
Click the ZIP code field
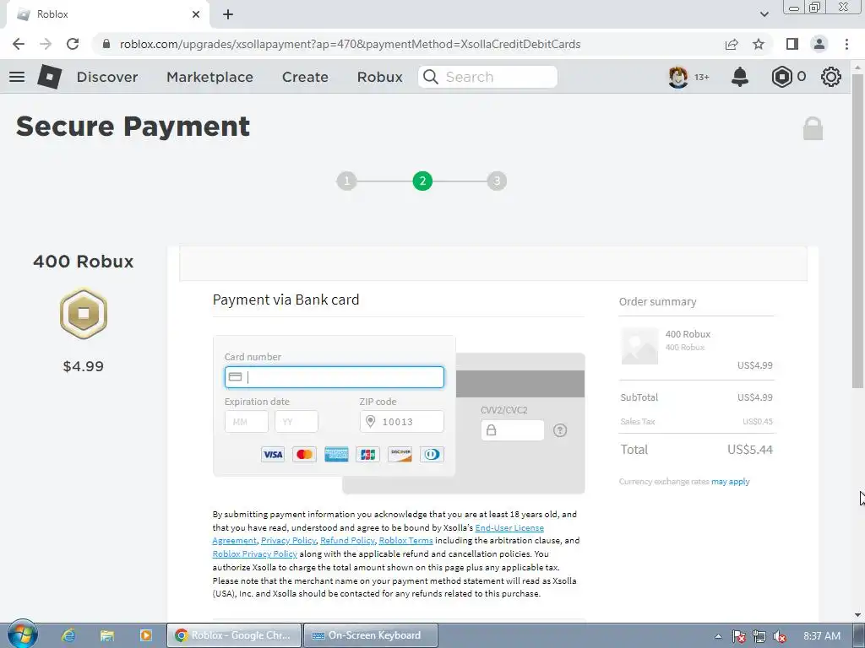[x=401, y=422]
